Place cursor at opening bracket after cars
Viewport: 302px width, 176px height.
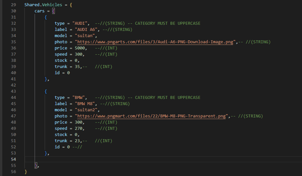53,11
